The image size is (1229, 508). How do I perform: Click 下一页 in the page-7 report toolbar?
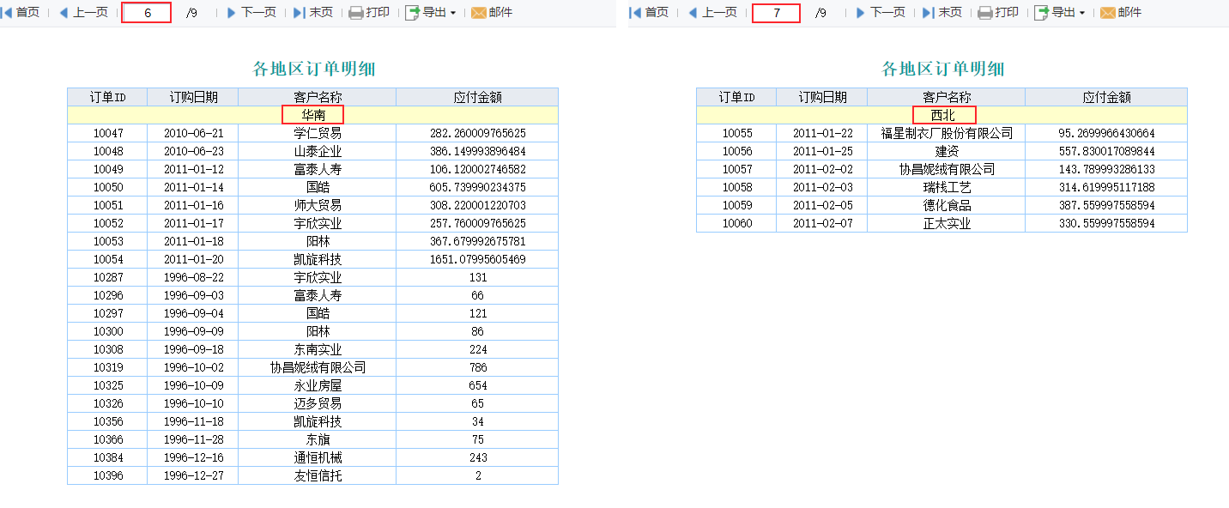click(881, 13)
